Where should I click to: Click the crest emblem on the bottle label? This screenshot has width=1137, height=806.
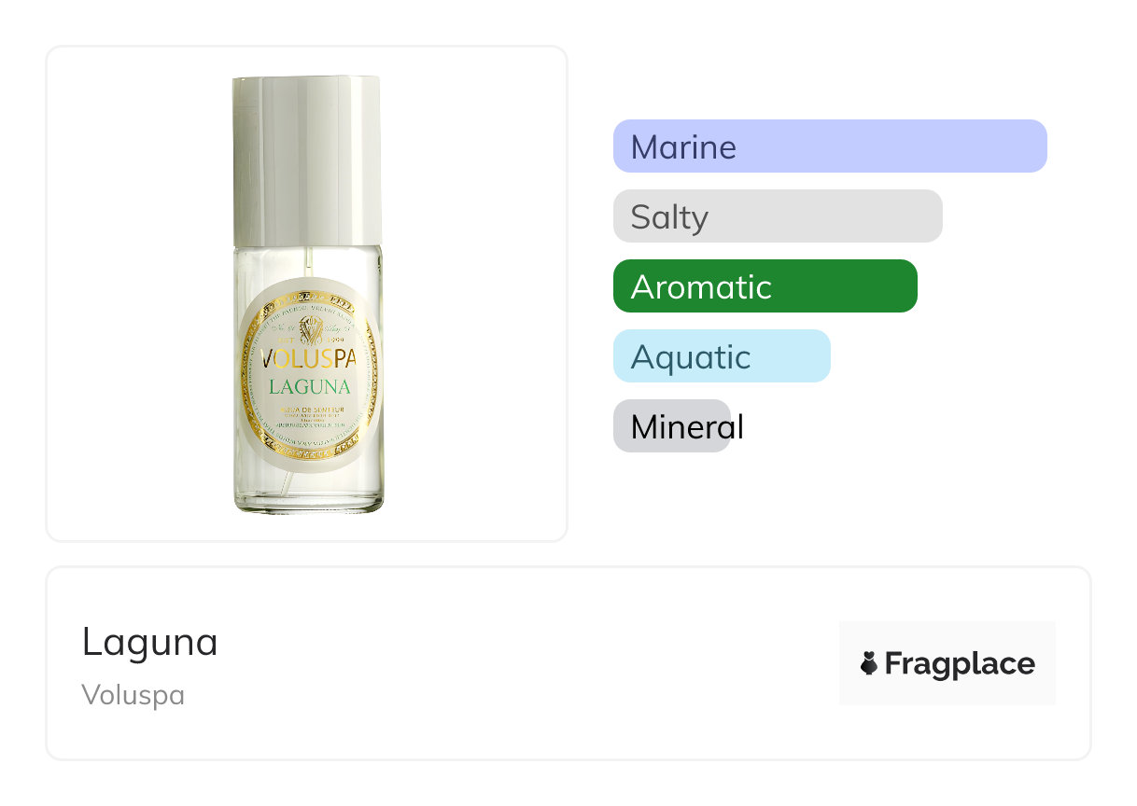[309, 330]
